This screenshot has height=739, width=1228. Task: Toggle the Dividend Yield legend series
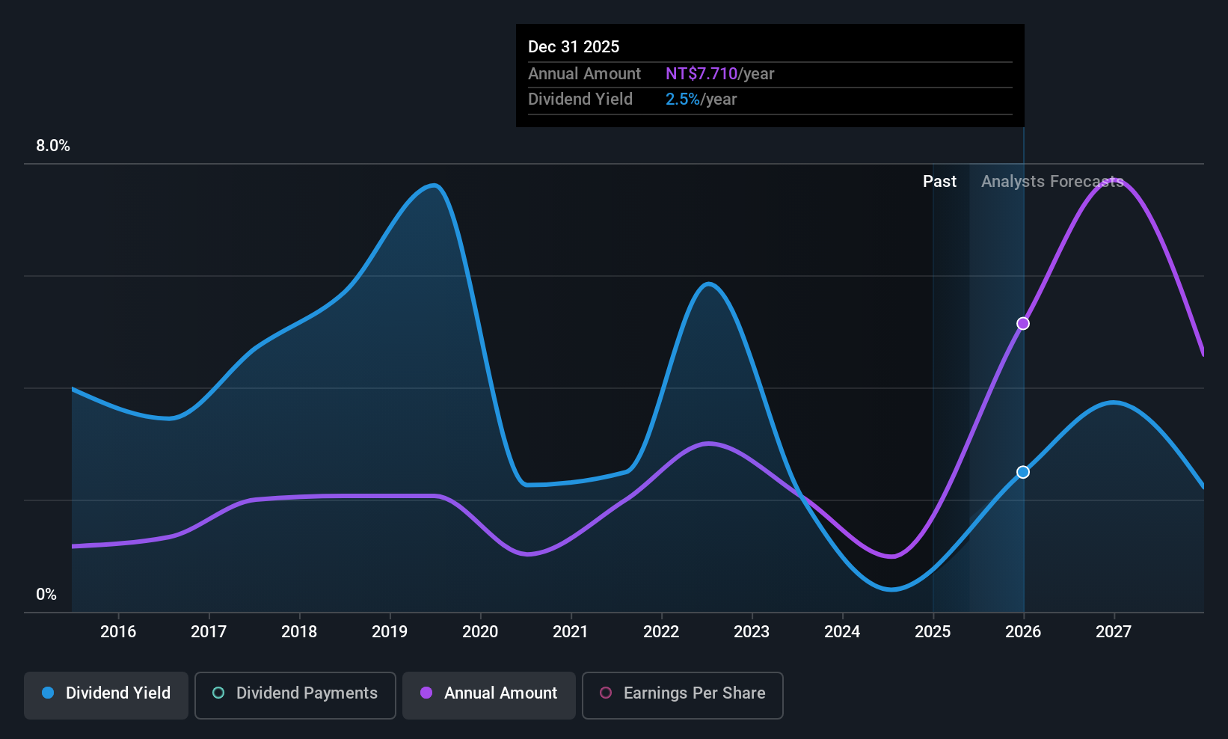click(x=106, y=696)
